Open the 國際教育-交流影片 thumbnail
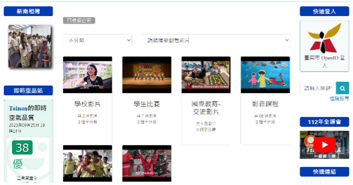The height and width of the screenshot is (185, 353). click(206, 75)
